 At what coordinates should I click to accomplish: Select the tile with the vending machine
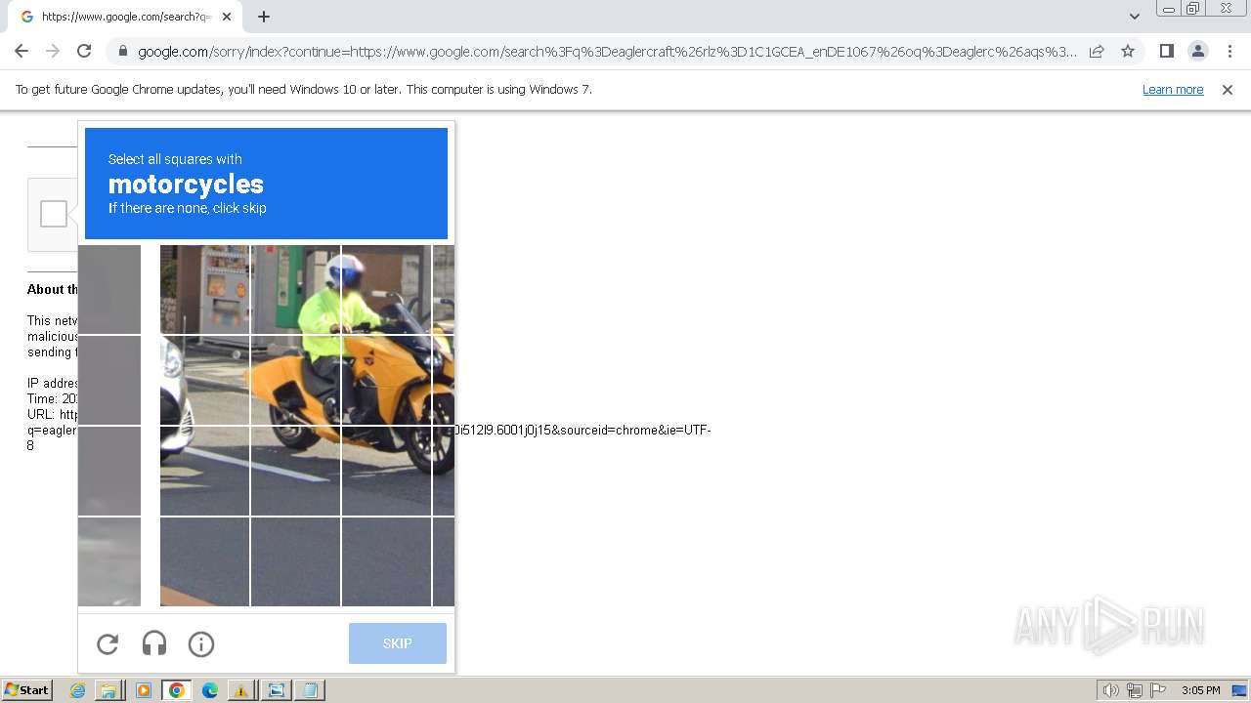pyautogui.click(x=205, y=289)
